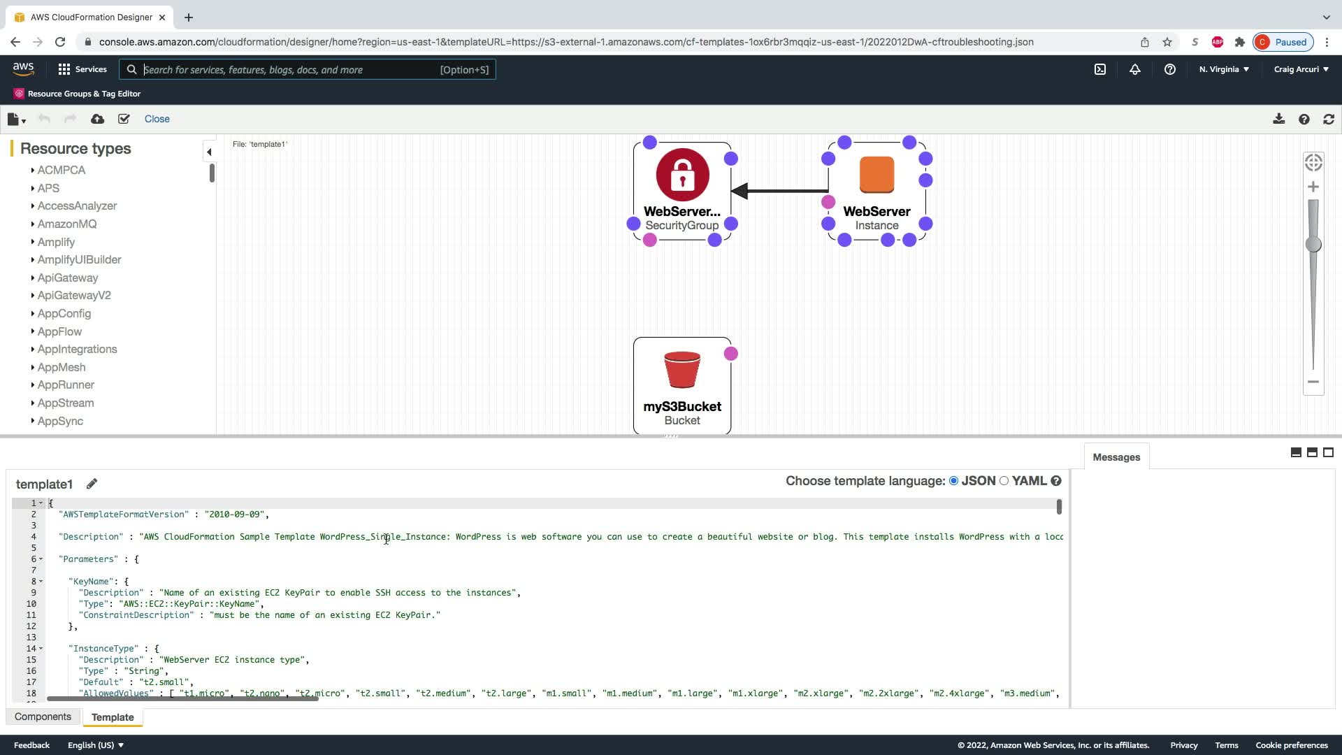Open the AWS CloudShell icon
This screenshot has width=1342, height=755.
click(1100, 69)
